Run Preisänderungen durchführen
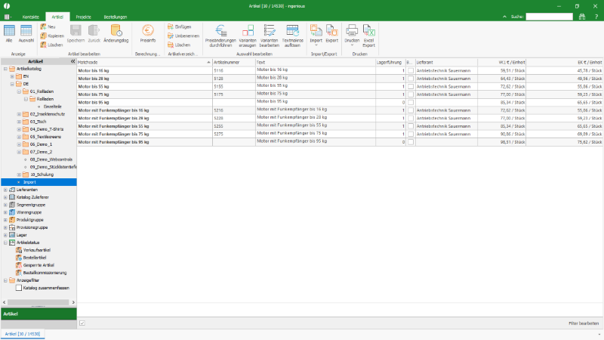The image size is (604, 340). pyautogui.click(x=220, y=36)
